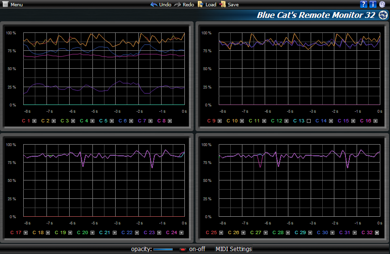The image size is (390, 254).
Task: Click the info 'i' icon
Action: coord(373,4)
